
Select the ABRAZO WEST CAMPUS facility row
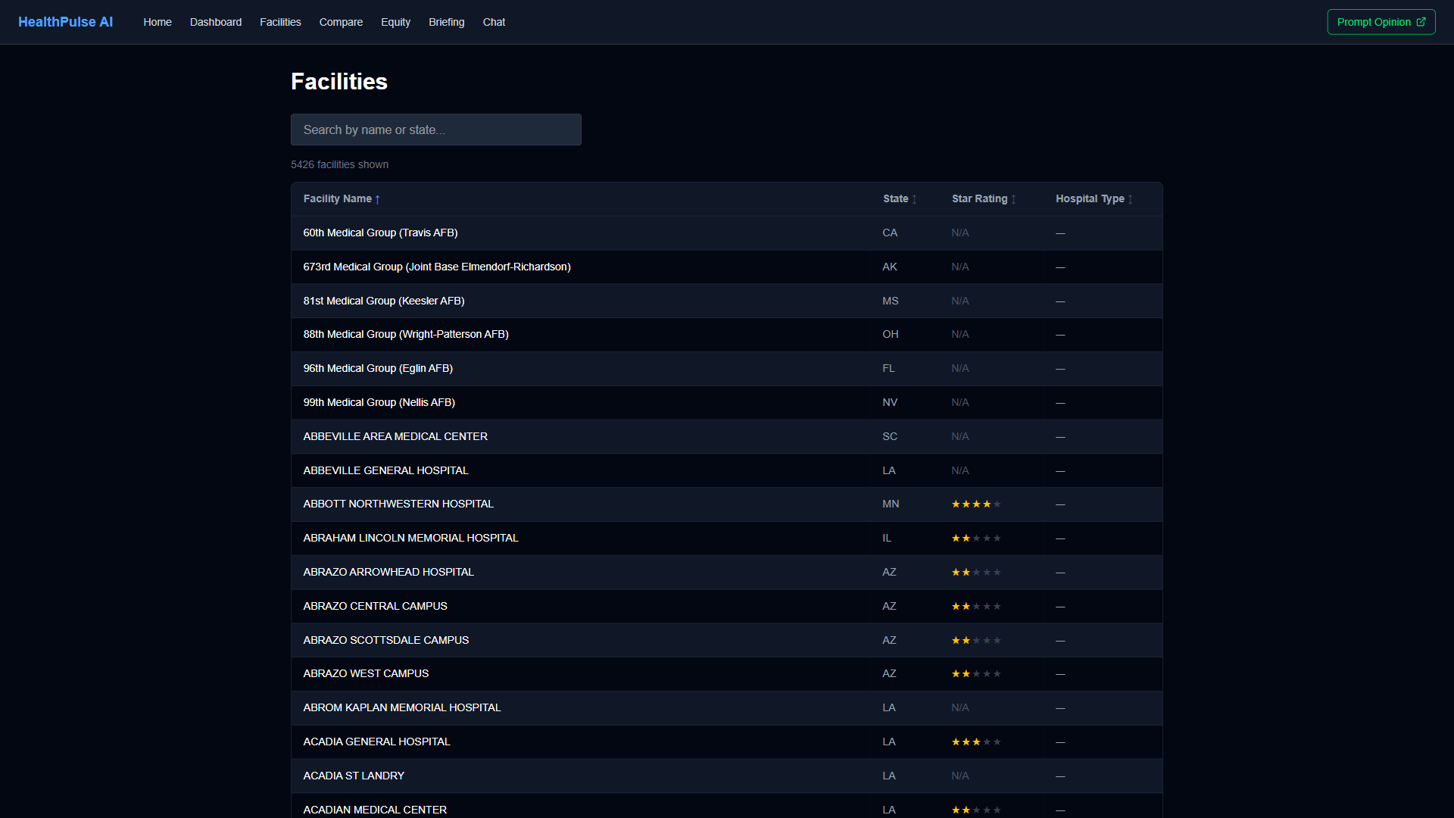click(x=727, y=674)
